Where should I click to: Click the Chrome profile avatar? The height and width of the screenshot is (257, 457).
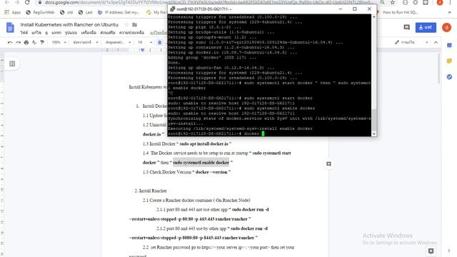[440, 2]
